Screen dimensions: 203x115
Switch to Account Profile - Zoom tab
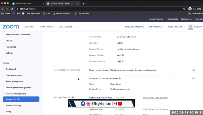(x=63, y=3)
